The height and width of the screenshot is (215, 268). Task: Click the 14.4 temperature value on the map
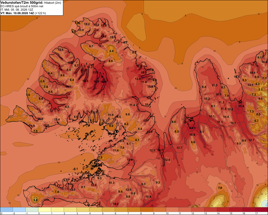tap(253, 73)
